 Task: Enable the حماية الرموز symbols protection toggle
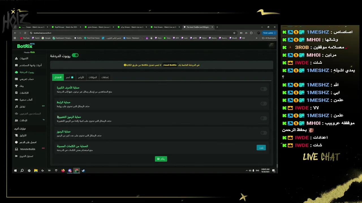264,133
